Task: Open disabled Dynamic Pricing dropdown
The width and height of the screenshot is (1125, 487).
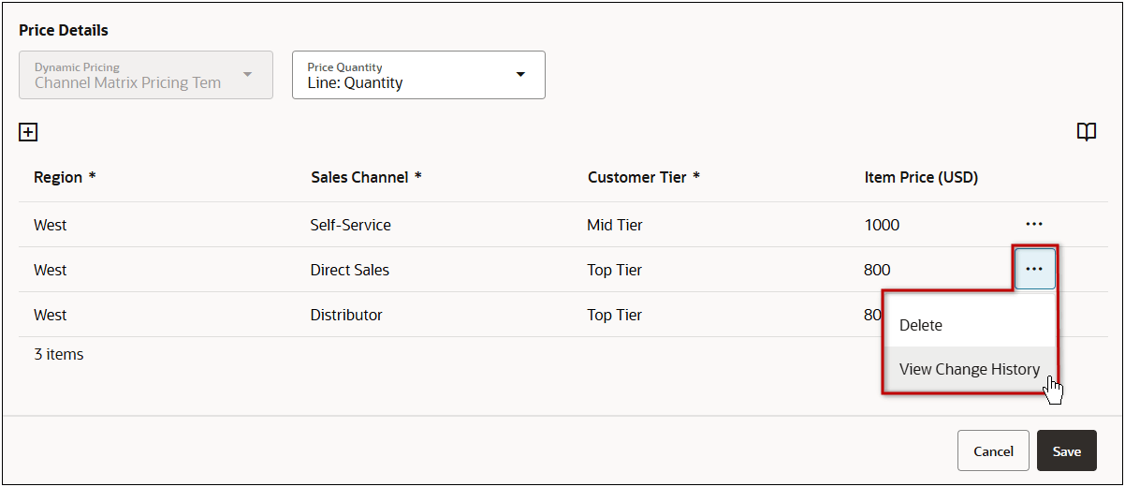Action: click(146, 75)
